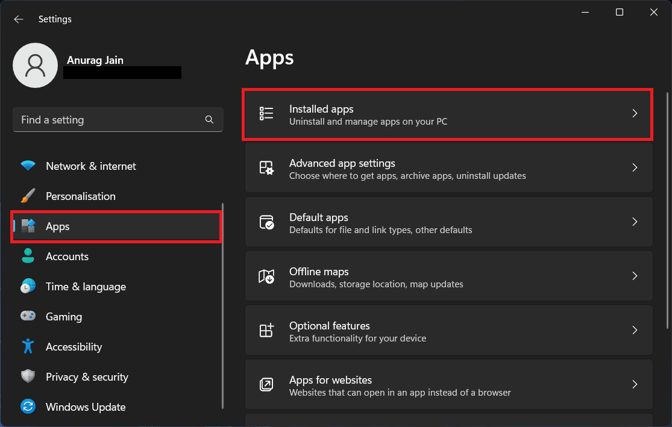Select Personalisation in the sidebar
This screenshot has height=427, width=672.
click(x=80, y=196)
